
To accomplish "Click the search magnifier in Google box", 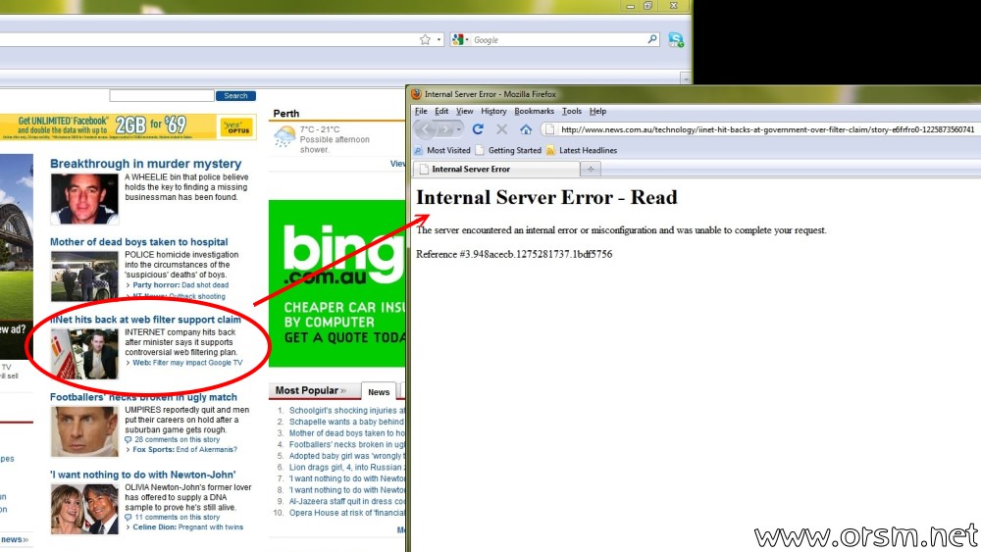I will pyautogui.click(x=652, y=39).
